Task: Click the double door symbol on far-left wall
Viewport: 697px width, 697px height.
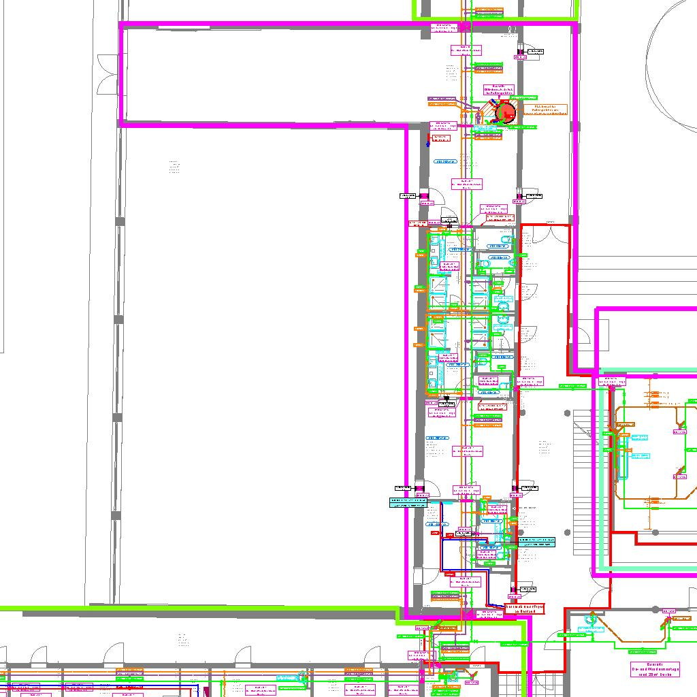Action: click(x=108, y=75)
